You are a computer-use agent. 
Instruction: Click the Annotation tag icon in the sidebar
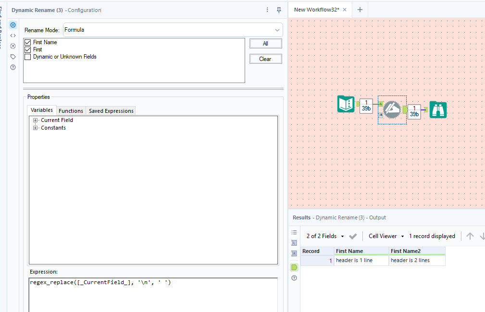[x=12, y=56]
